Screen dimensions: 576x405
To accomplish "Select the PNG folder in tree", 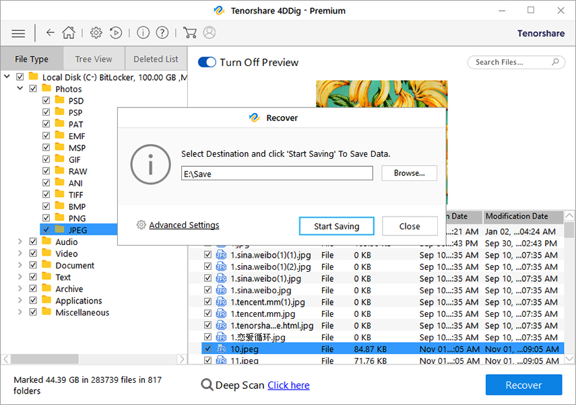I will click(x=77, y=218).
